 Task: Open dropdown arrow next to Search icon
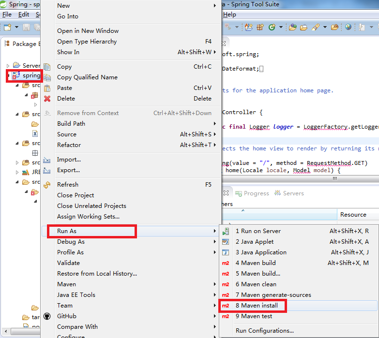(x=325, y=27)
